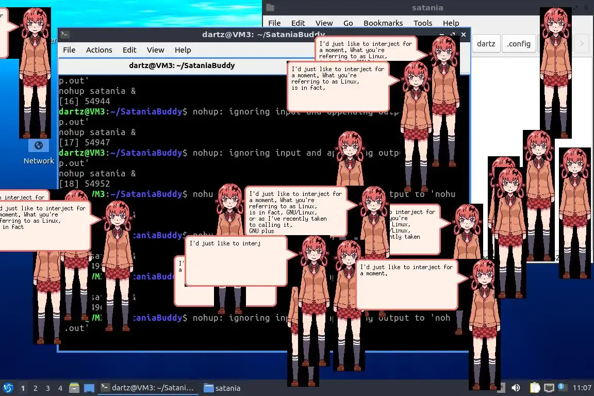Open the terminal Actions menu
The width and height of the screenshot is (594, 396).
[x=99, y=50]
